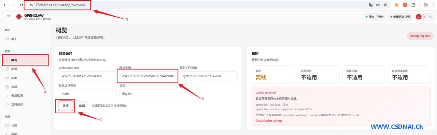This screenshot has height=135, width=437.
Task: Click the OpenClaw red lobster logo
Action: (18, 17)
